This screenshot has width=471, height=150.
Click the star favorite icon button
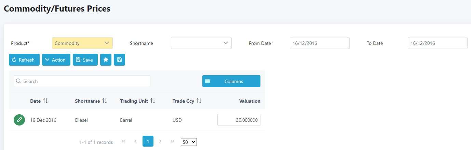pos(106,60)
